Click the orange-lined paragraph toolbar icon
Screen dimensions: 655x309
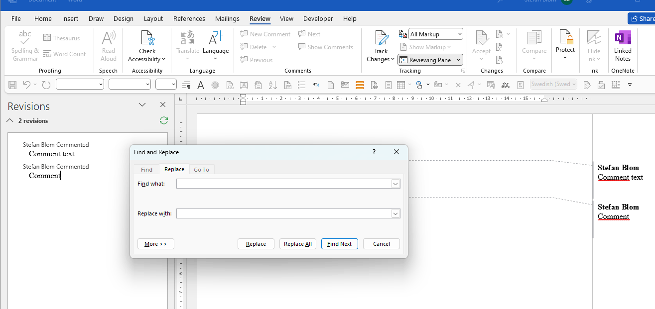point(360,85)
